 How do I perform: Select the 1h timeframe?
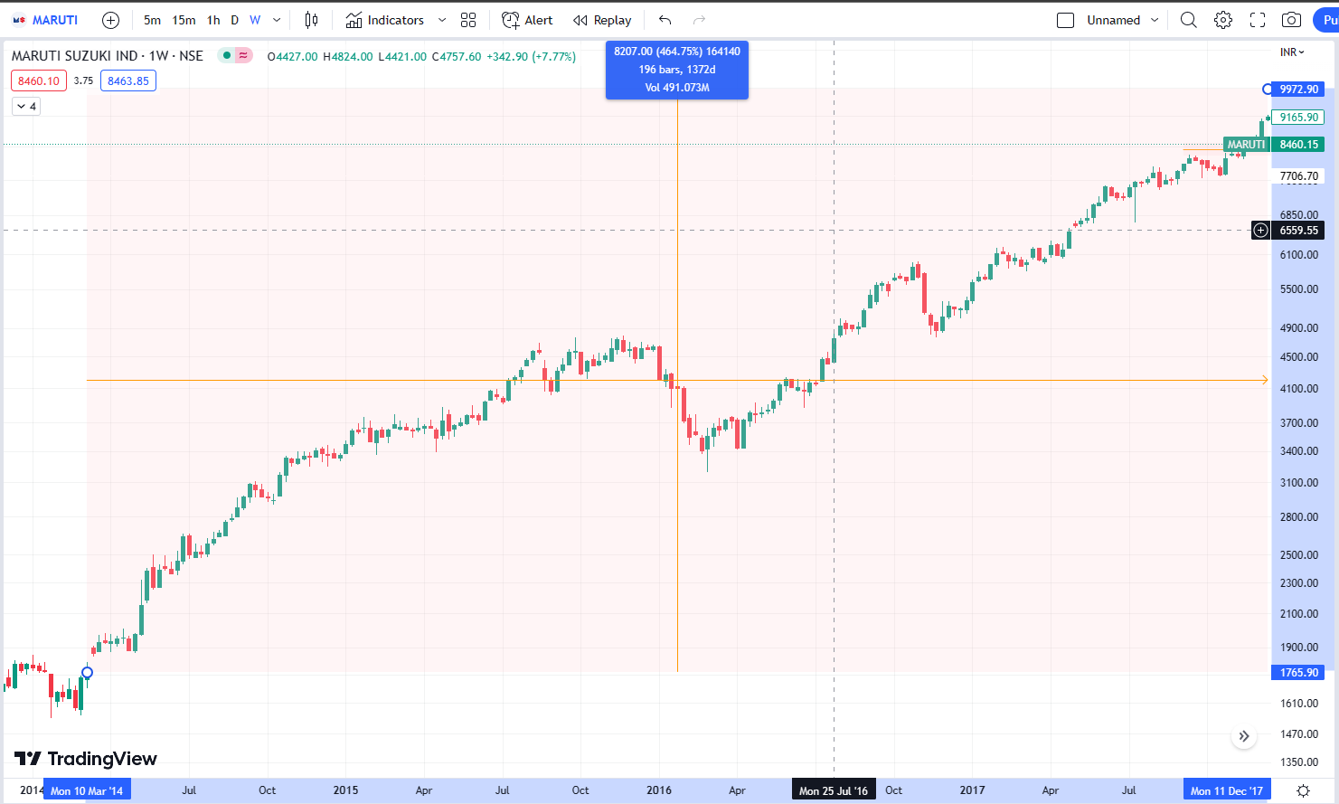213,20
